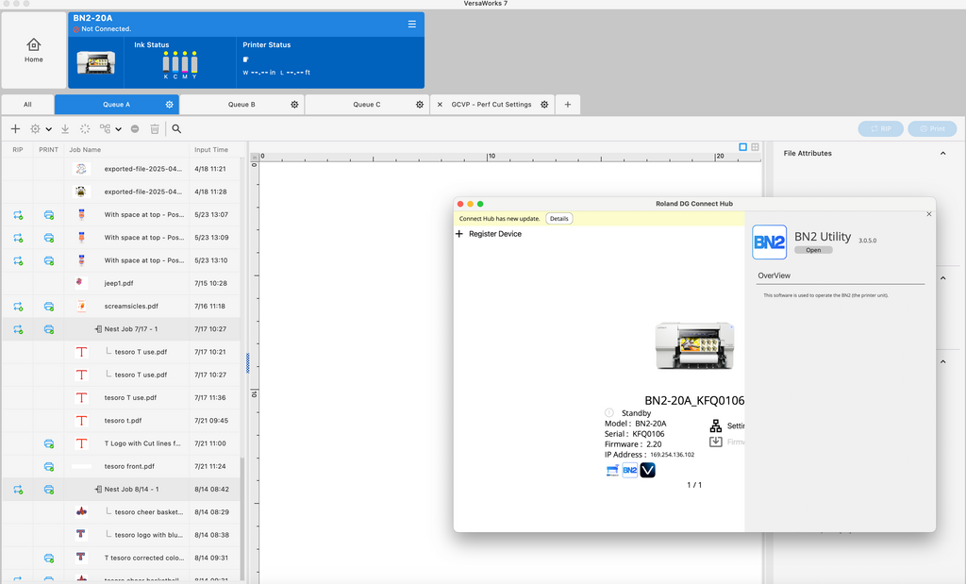The width and height of the screenshot is (966, 584).
Task: Click the Print button
Action: (x=932, y=128)
